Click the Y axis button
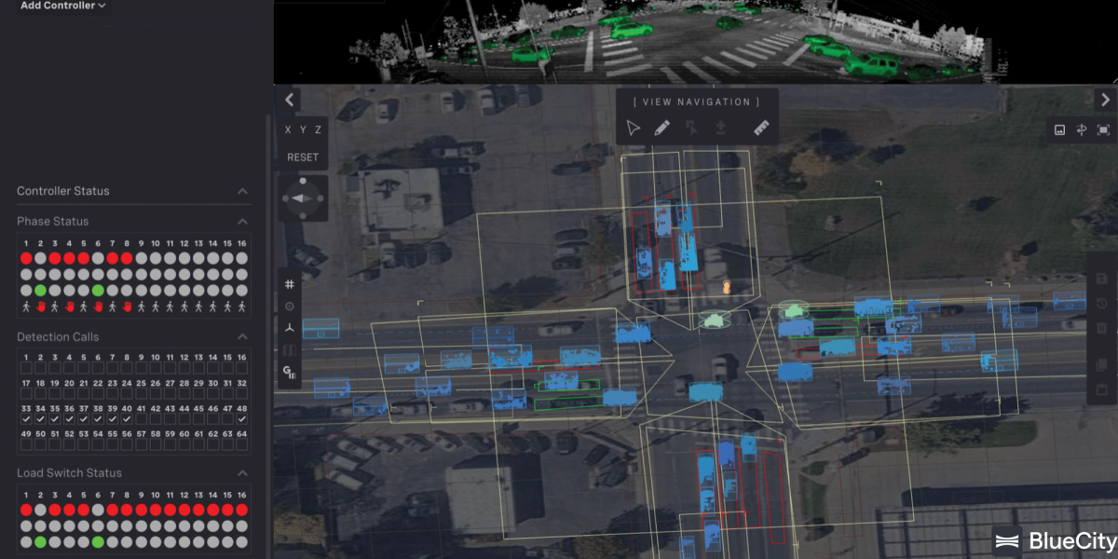This screenshot has width=1118, height=559. coord(303,130)
